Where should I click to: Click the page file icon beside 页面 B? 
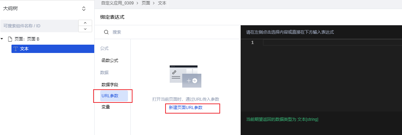(10, 39)
